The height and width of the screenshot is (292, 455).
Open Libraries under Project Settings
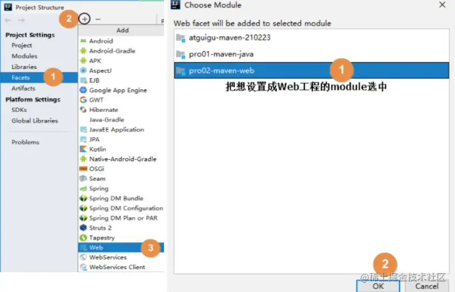(x=24, y=67)
